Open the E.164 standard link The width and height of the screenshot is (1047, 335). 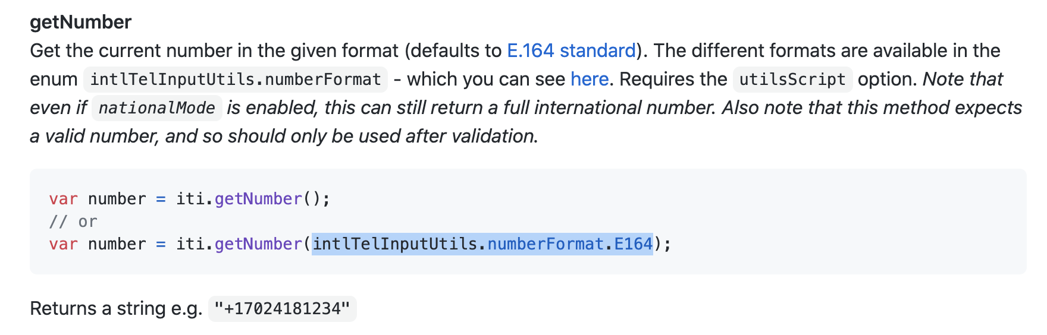click(571, 51)
